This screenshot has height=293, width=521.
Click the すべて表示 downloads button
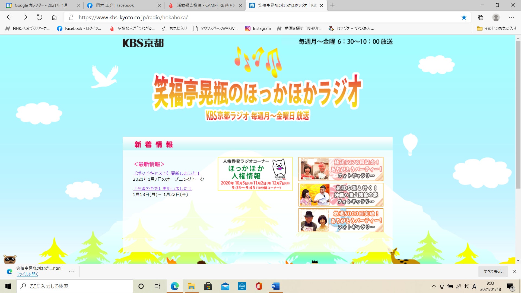pos(493,271)
